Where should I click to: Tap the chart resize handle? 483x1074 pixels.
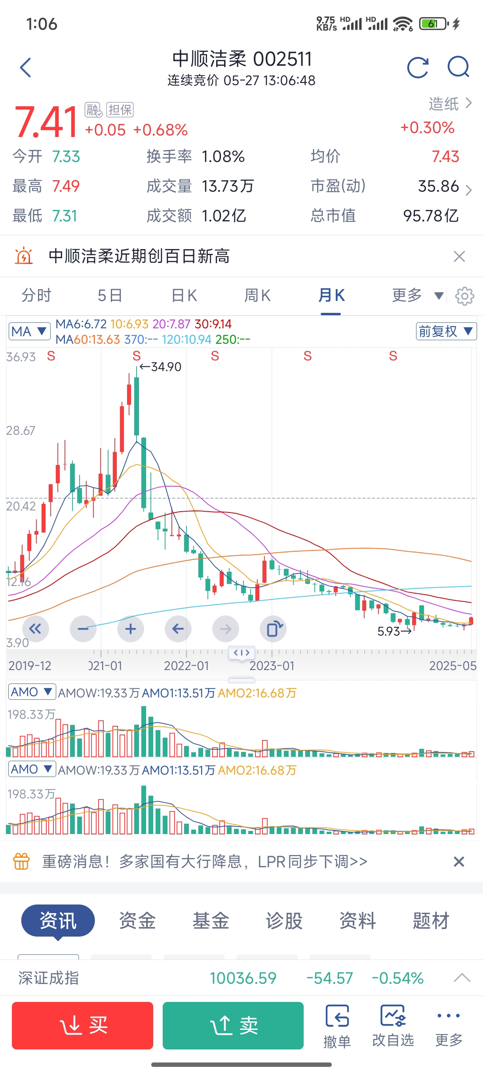[x=241, y=653]
